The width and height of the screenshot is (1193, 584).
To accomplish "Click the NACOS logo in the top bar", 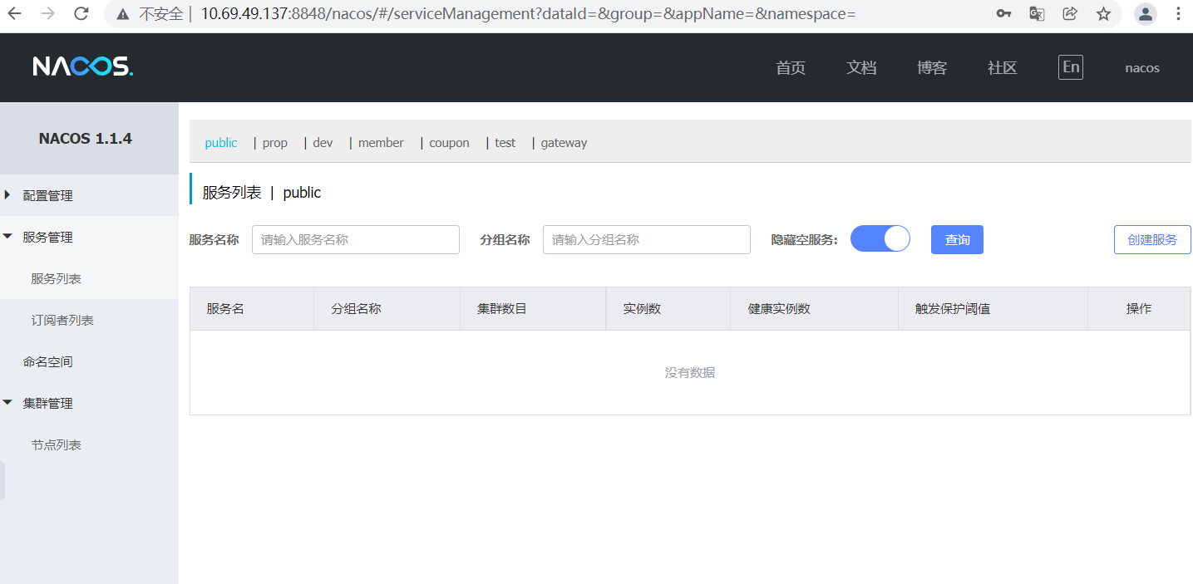I will click(81, 66).
